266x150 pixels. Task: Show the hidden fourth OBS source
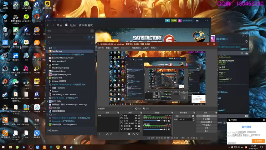(x=136, y=123)
